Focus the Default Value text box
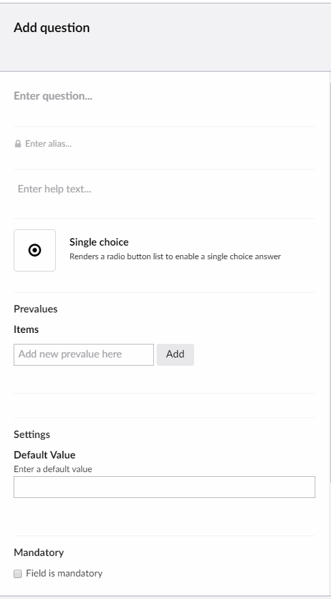Viewport: 331px width, 599px height. point(164,487)
